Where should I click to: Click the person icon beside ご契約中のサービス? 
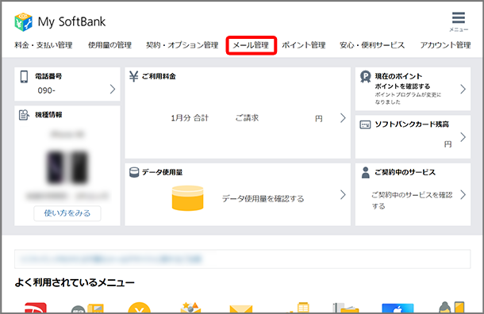point(366,172)
